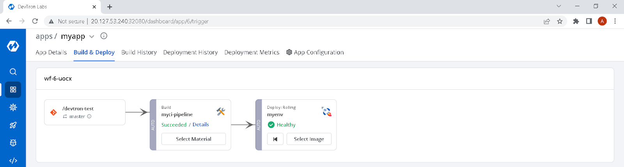Click the browser address bar URL
Viewport: 624px width, 167px height.
tap(150, 21)
